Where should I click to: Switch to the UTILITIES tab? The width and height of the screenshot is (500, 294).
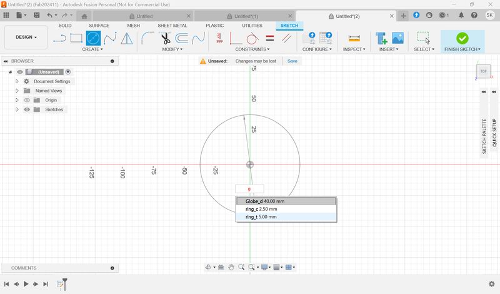tap(252, 26)
